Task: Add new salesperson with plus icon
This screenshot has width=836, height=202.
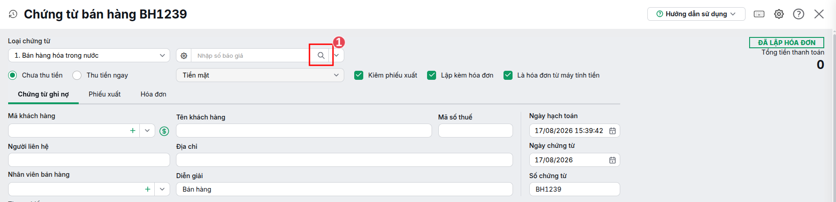Action: (147, 189)
